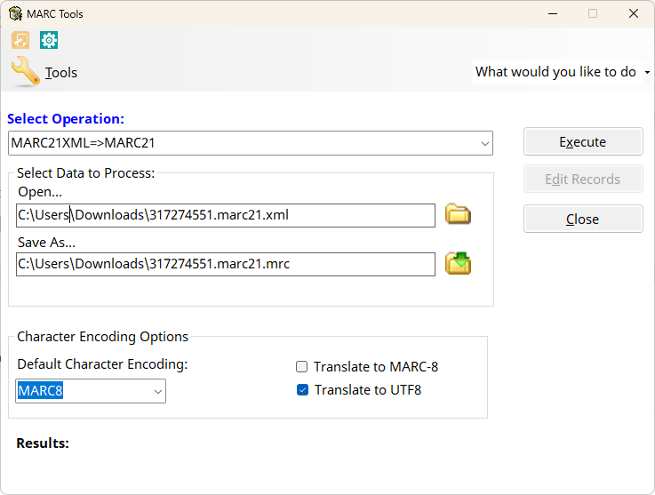Click the maximize button in the title bar
This screenshot has height=495, width=655.
tap(593, 13)
